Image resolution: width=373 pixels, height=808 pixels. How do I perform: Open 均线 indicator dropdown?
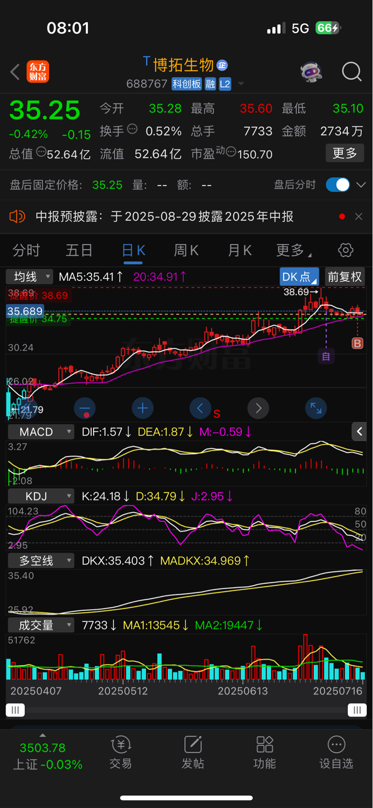click(x=29, y=277)
